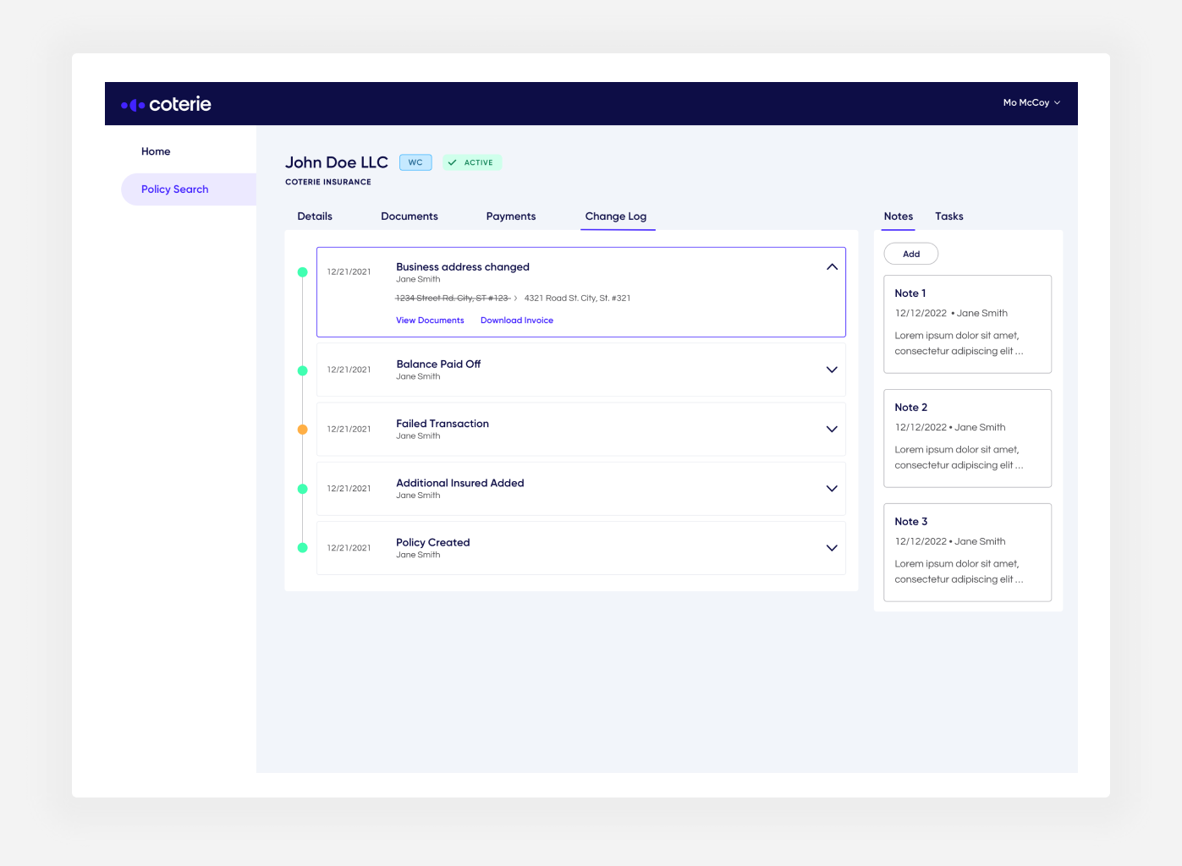Click the Policy Created title

[x=433, y=542]
